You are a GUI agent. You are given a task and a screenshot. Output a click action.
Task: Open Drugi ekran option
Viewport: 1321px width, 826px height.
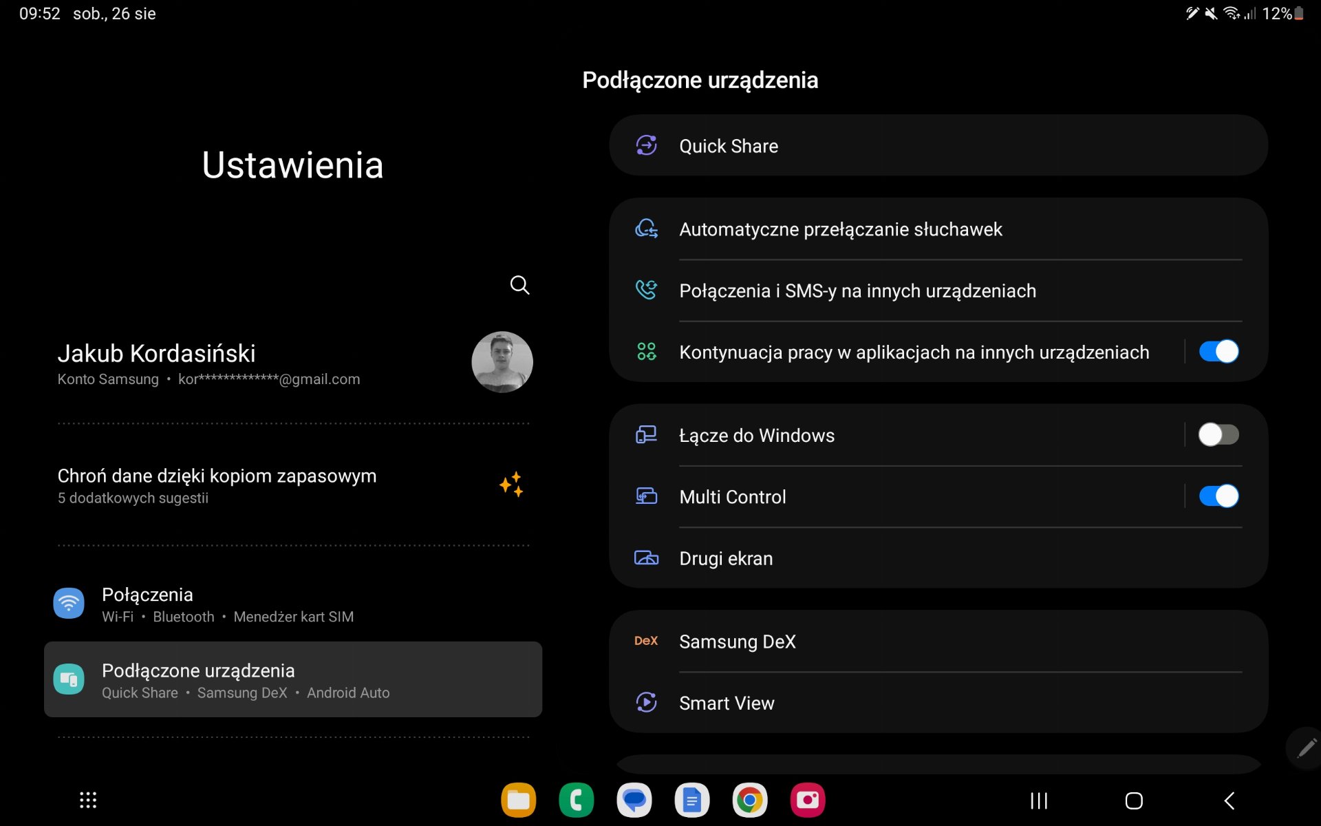tap(938, 558)
